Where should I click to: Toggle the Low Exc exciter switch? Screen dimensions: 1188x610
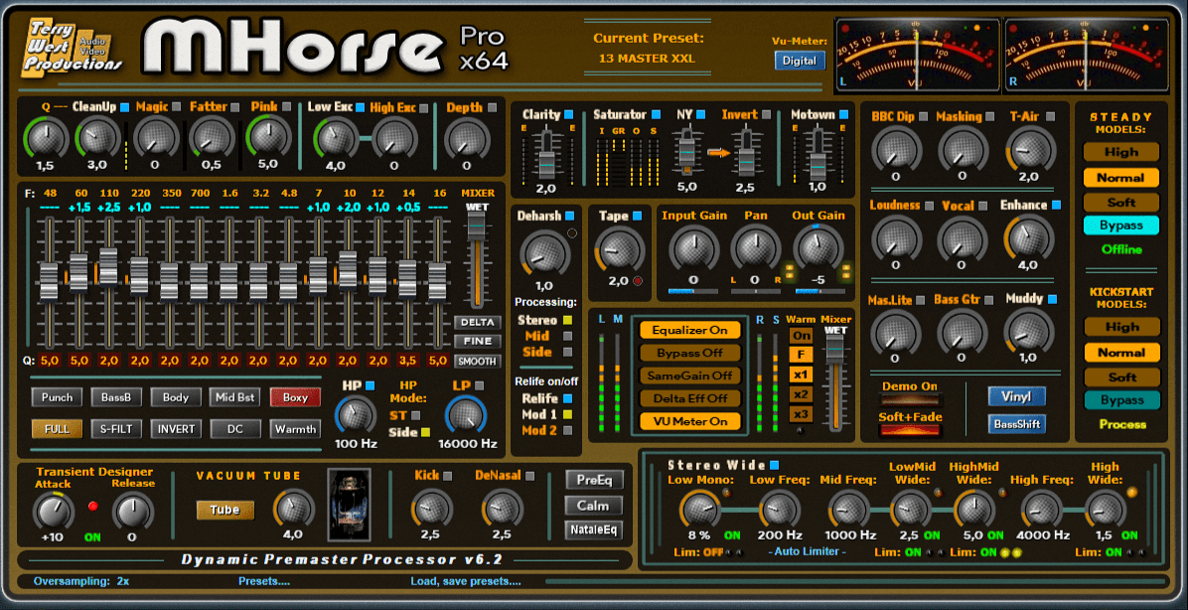[360, 107]
